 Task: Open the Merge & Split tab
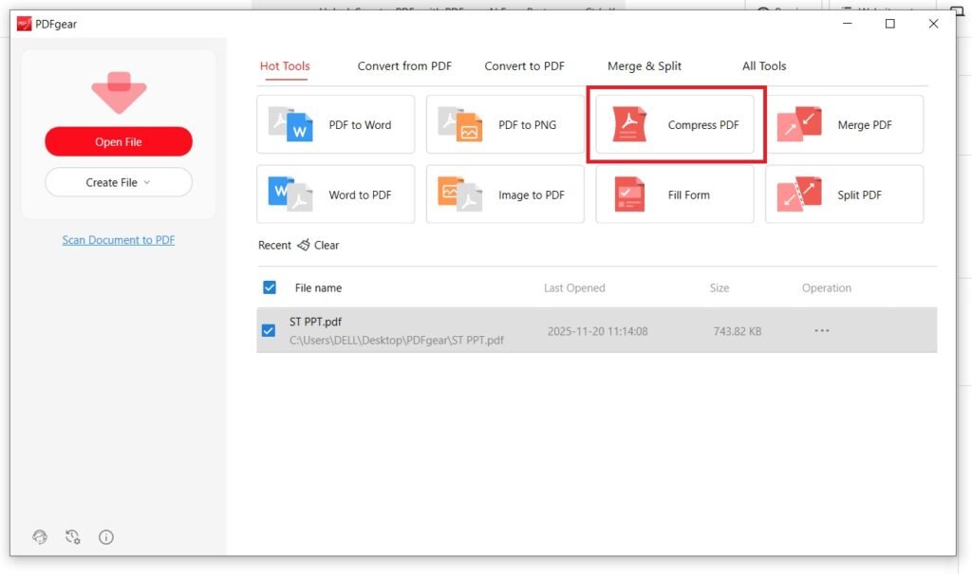645,65
